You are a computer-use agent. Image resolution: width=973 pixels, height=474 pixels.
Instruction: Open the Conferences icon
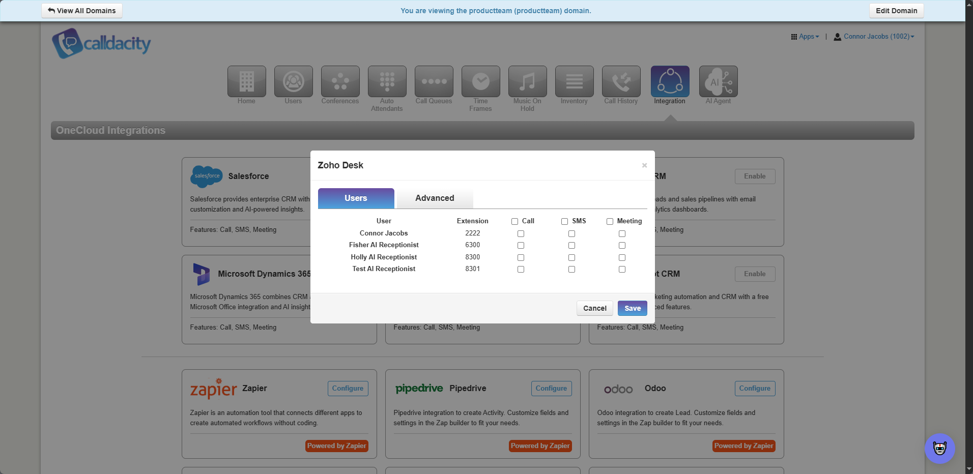(x=340, y=81)
